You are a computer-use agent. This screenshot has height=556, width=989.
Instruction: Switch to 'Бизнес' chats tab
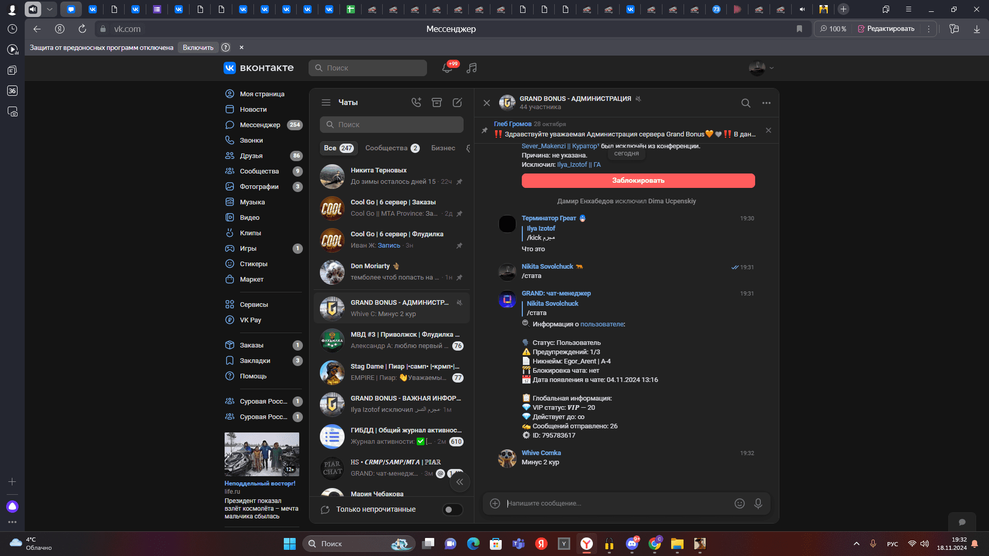(x=443, y=148)
